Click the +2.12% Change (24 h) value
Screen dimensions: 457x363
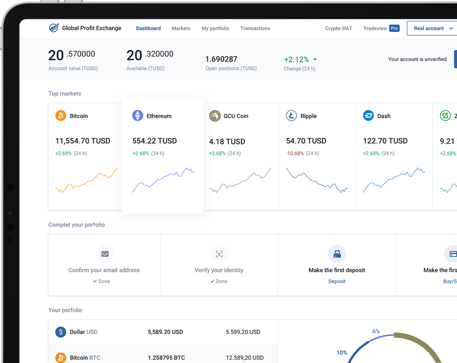click(x=296, y=59)
